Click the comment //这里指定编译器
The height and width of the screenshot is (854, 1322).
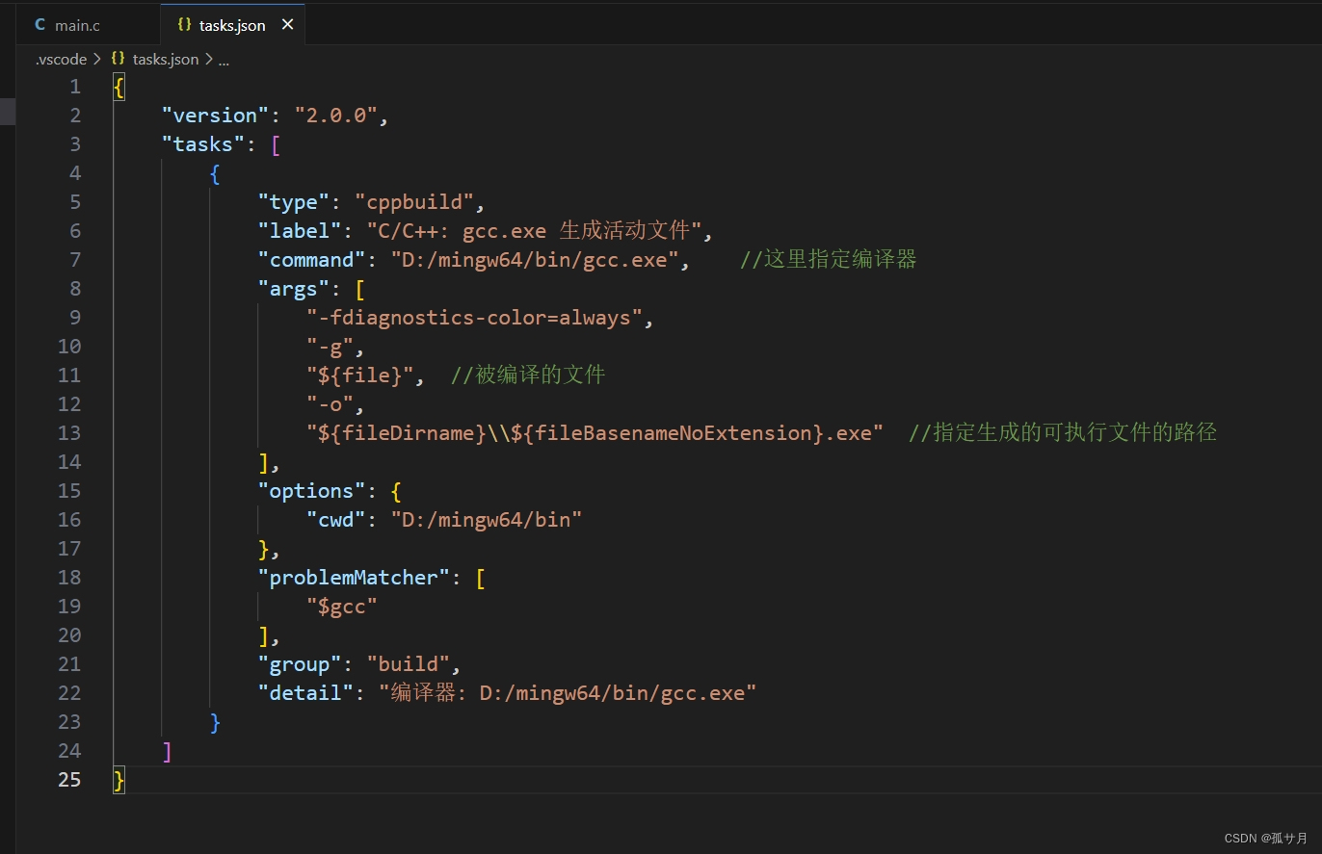click(828, 260)
